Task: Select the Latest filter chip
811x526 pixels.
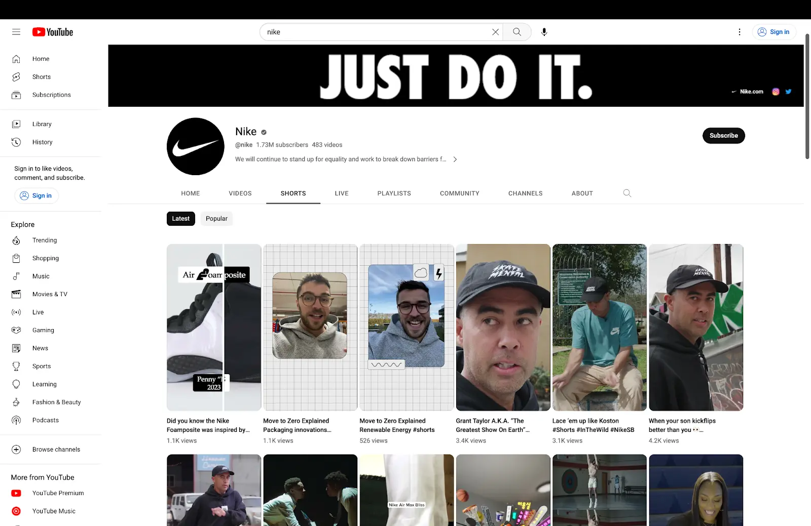Action: pyautogui.click(x=180, y=219)
